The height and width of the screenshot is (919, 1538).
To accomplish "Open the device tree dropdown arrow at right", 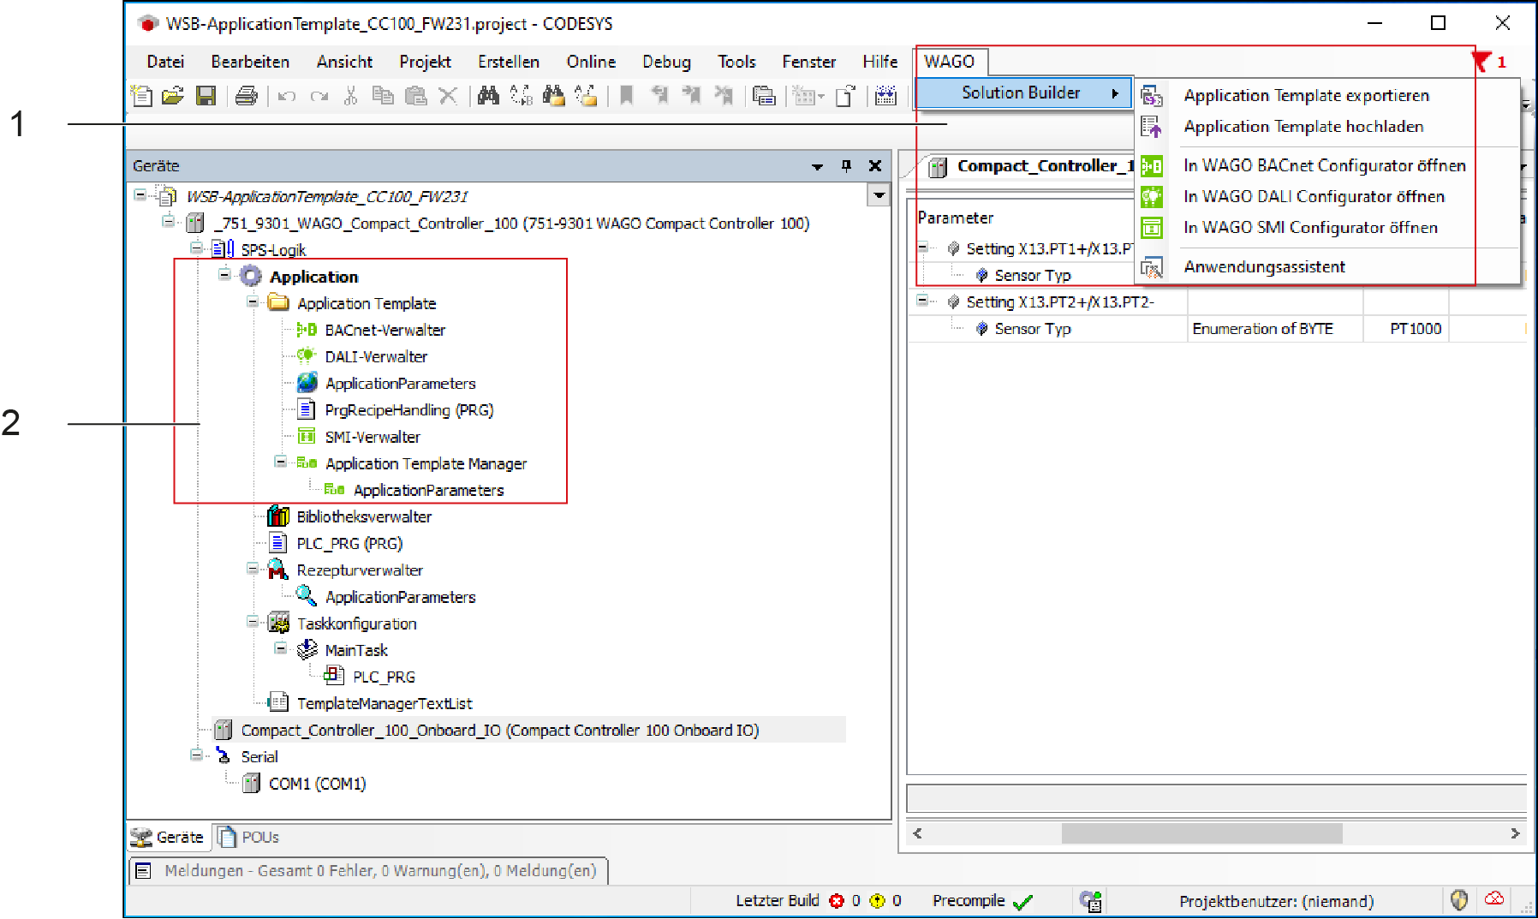I will (879, 196).
